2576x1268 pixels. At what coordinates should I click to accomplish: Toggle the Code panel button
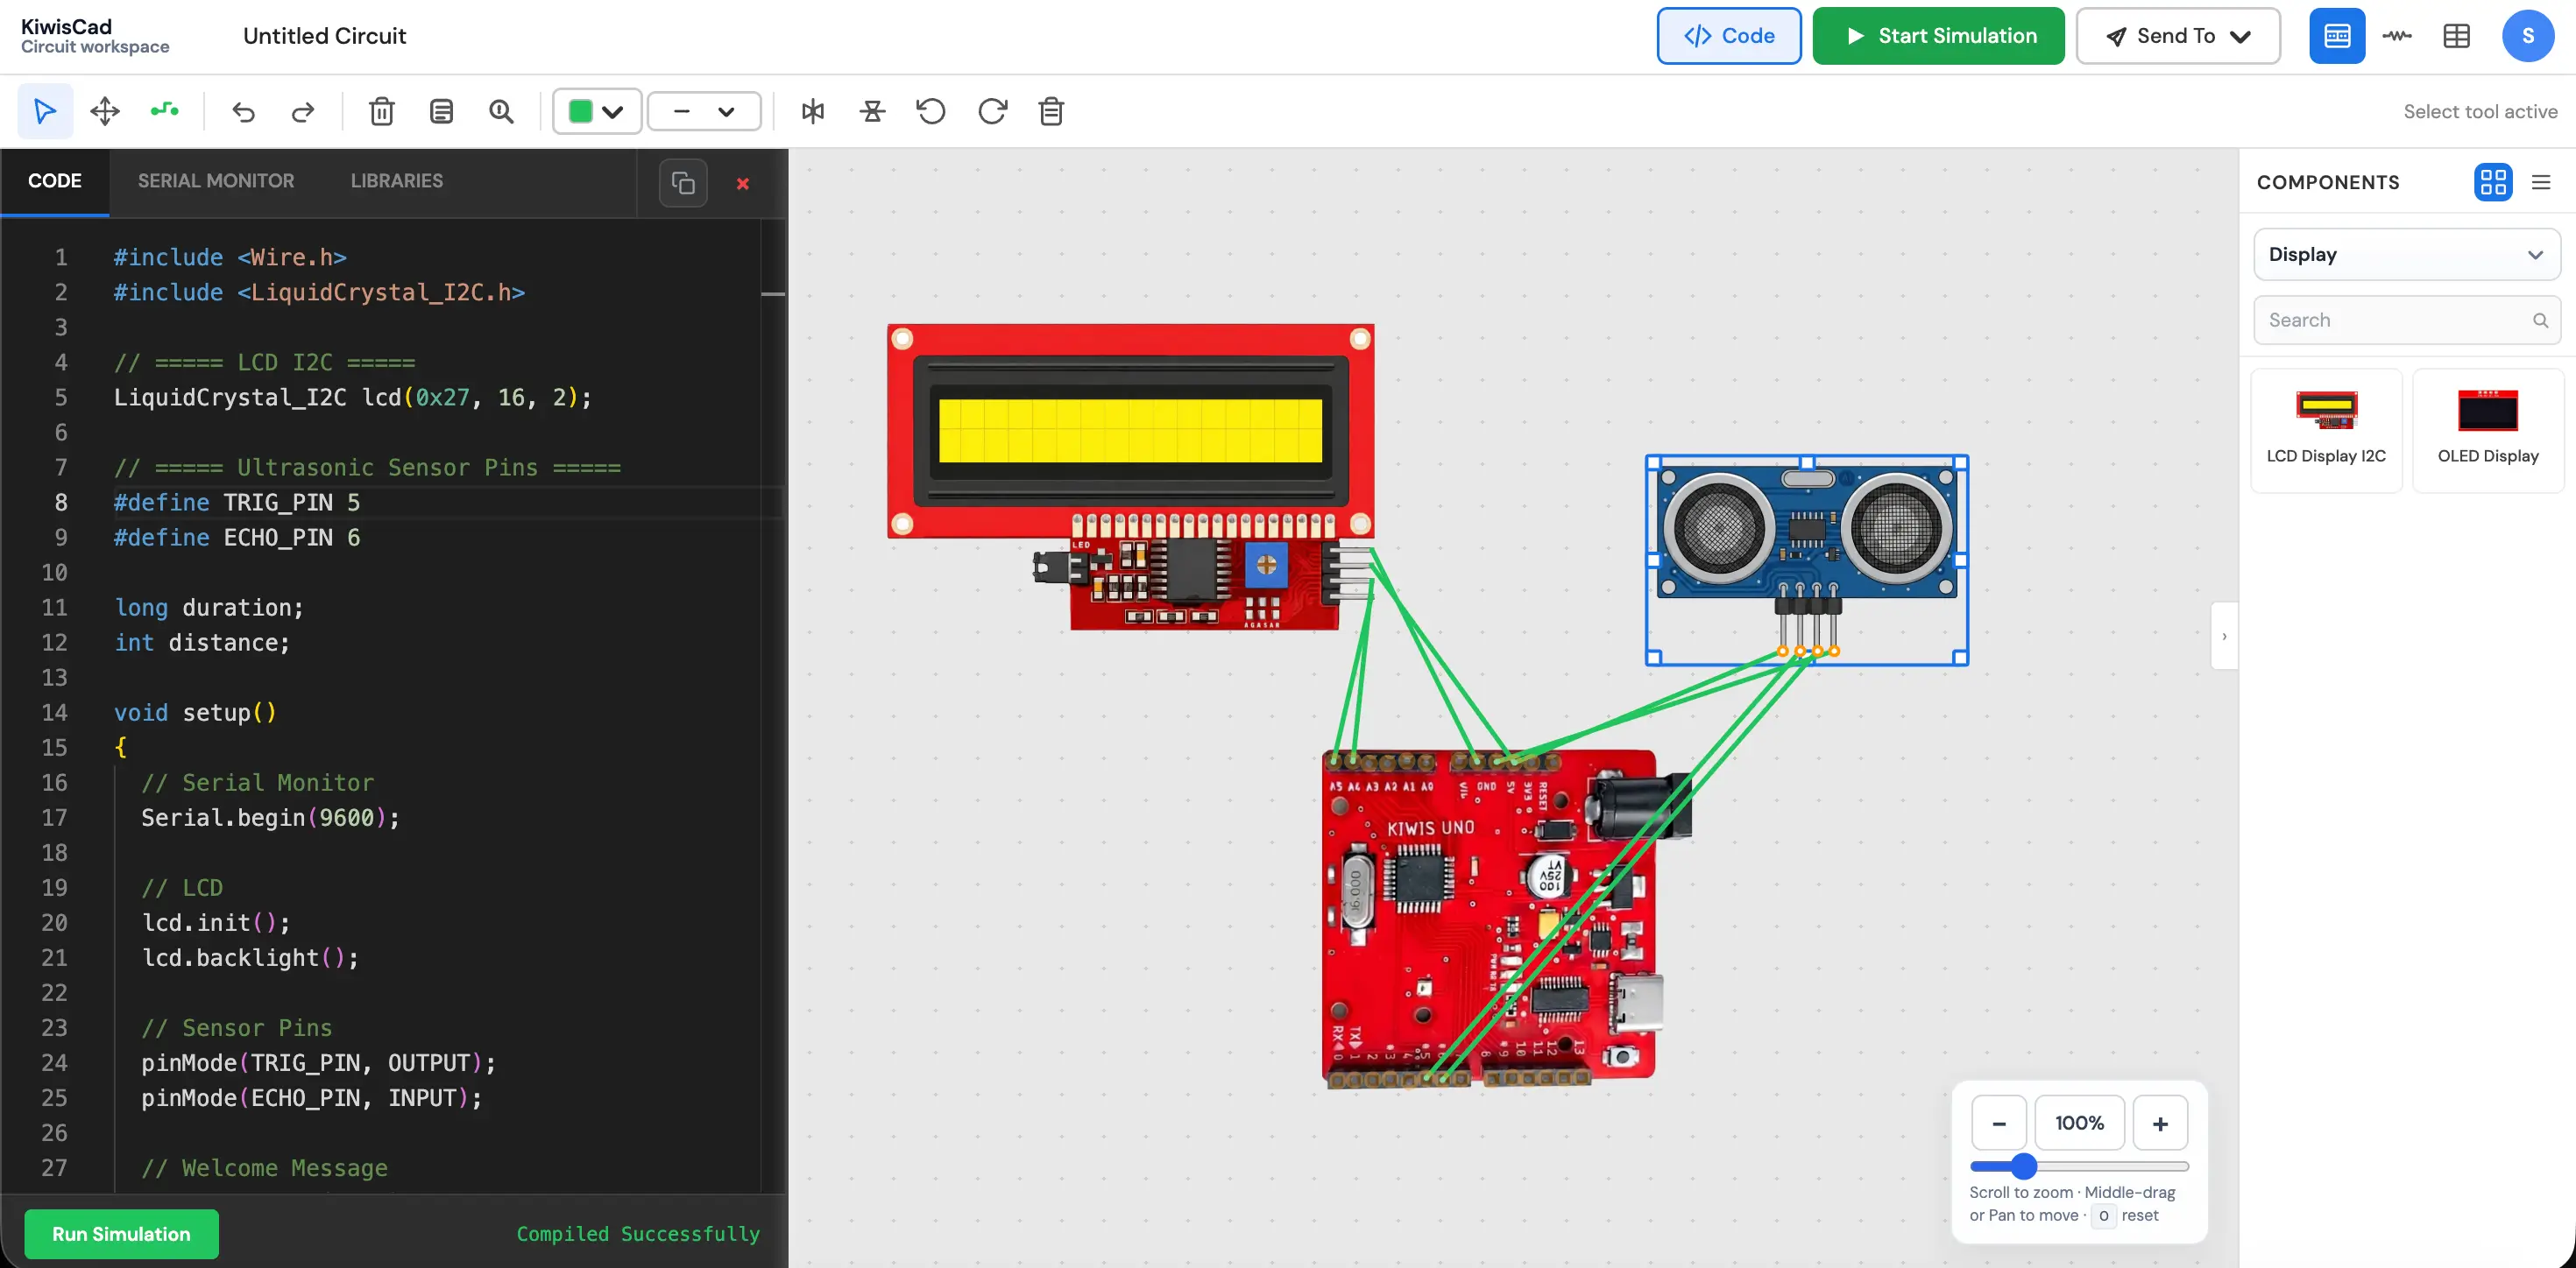pyautogui.click(x=1729, y=36)
